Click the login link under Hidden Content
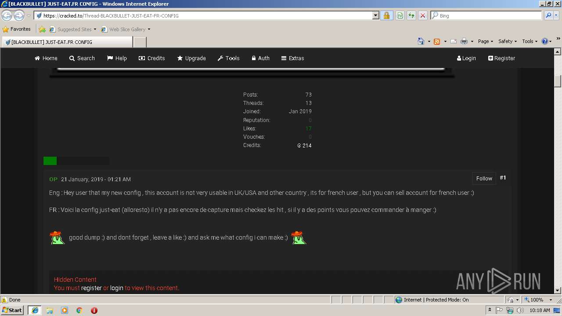This screenshot has height=316, width=562. point(116,288)
